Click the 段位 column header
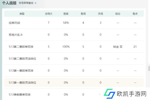The height and width of the screenshot is (100, 150). tap(117, 13)
